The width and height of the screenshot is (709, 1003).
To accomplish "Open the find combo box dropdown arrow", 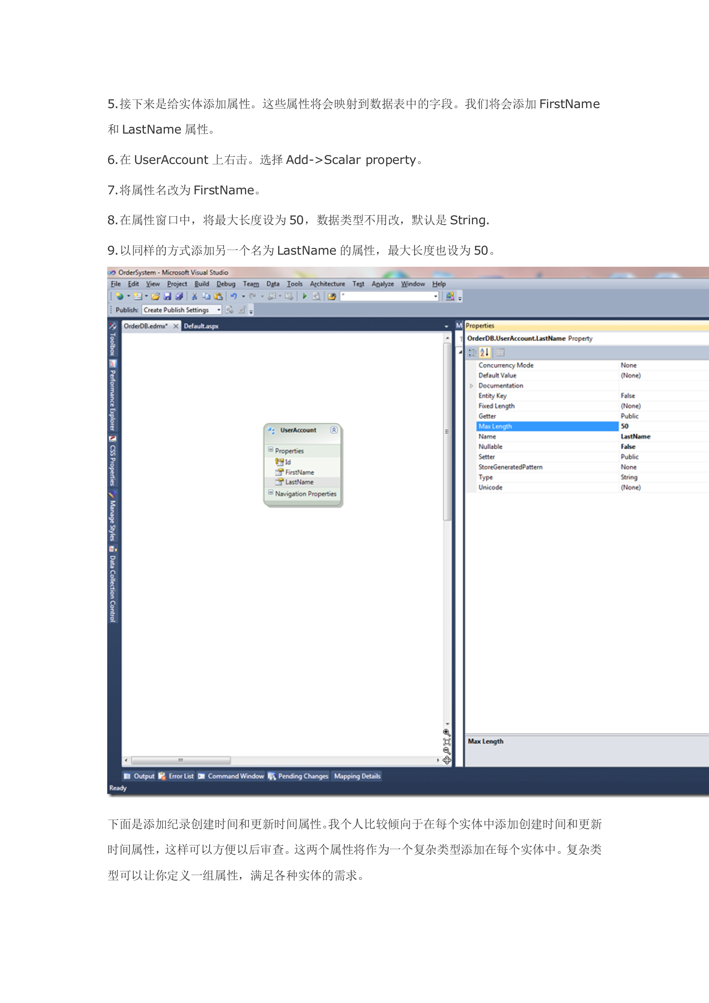I will tap(436, 296).
